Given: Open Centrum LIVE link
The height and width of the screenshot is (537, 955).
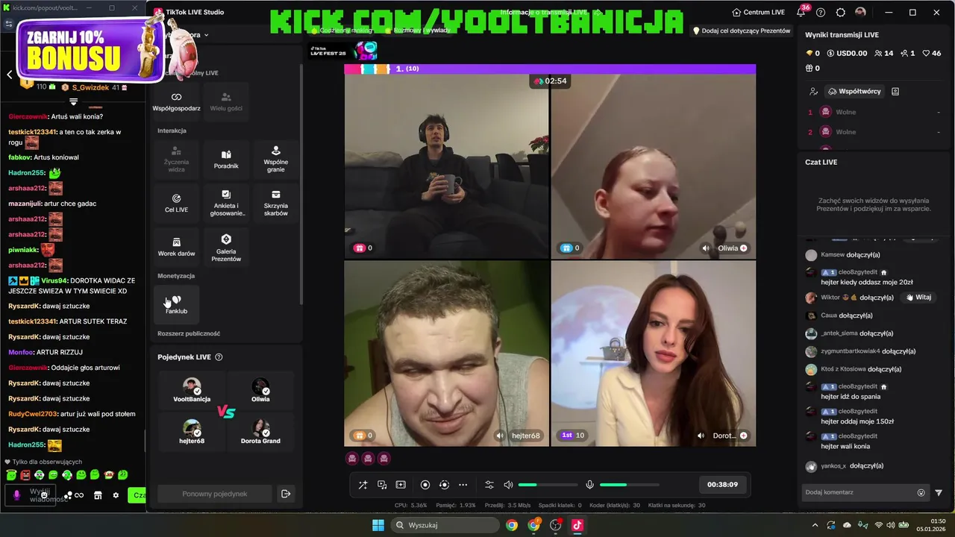Looking at the screenshot, I should [x=759, y=13].
